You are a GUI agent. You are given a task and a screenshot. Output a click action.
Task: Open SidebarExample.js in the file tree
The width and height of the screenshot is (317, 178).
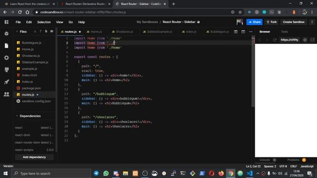[35, 62]
